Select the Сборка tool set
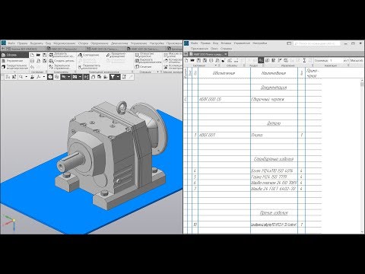The height and width of the screenshot is (274, 365). pyautogui.click(x=14, y=55)
